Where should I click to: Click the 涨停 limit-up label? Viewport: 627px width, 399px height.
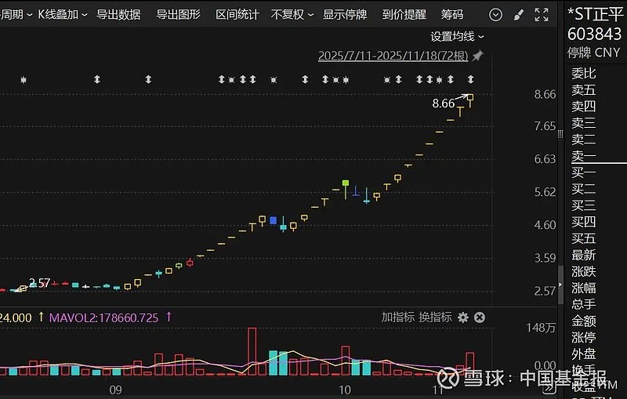click(x=583, y=337)
